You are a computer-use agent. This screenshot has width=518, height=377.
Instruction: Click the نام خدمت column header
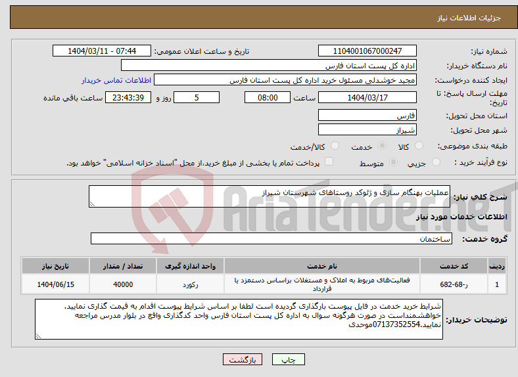322,266
